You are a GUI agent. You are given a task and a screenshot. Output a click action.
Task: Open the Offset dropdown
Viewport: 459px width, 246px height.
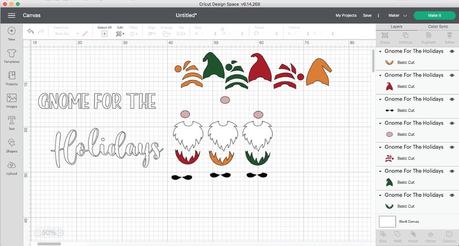coord(133,34)
